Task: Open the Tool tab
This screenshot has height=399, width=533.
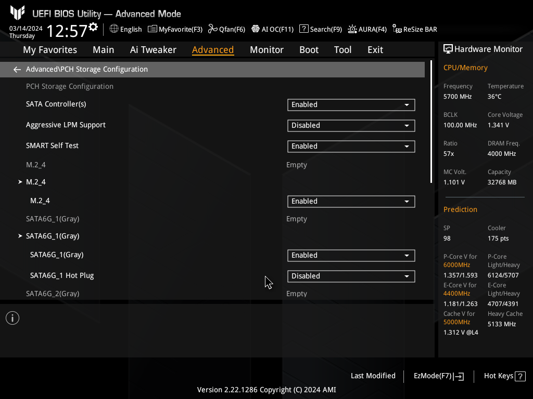Action: pos(342,50)
